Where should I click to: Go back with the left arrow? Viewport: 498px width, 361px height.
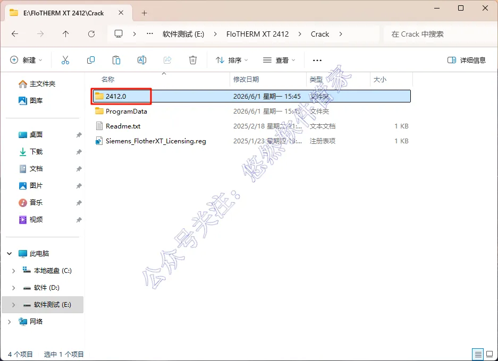tap(15, 34)
